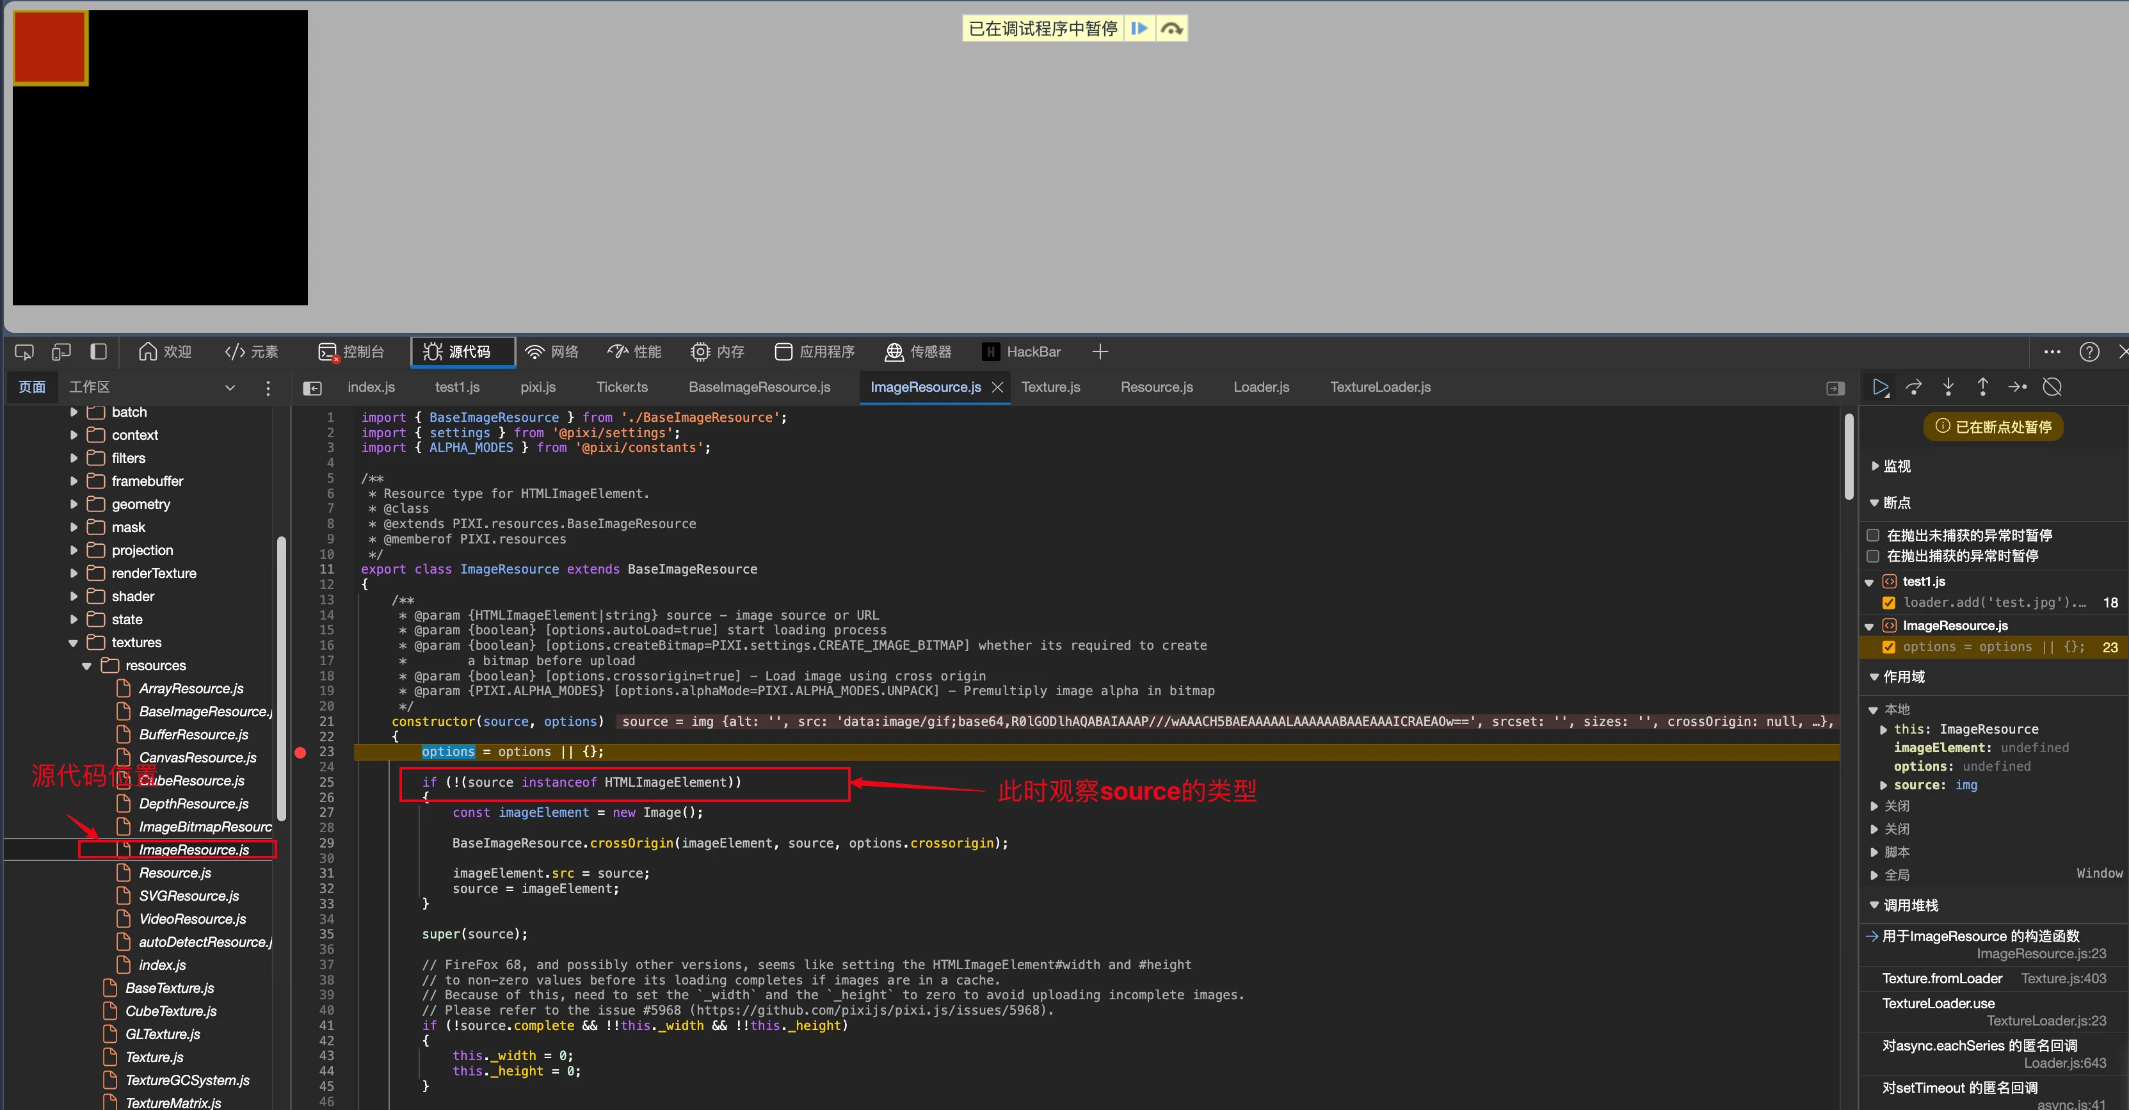Screen dimensions: 2129x1110
Task: Open the HackBar tab
Action: click(x=1022, y=352)
